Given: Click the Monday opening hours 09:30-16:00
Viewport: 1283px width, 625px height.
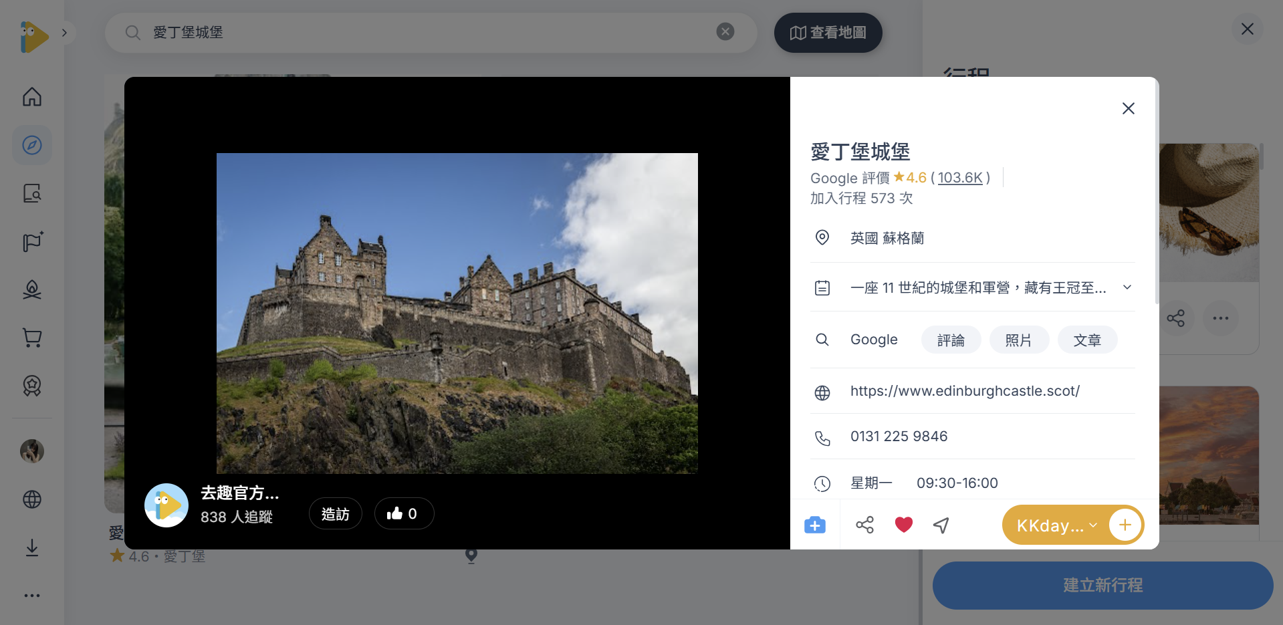Looking at the screenshot, I should [957, 483].
